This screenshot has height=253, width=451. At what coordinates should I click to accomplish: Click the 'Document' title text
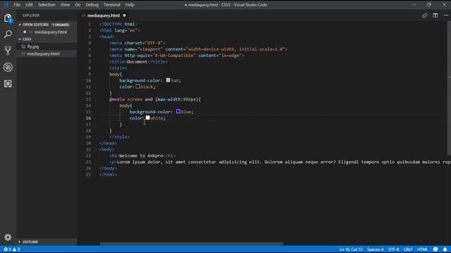coord(137,62)
